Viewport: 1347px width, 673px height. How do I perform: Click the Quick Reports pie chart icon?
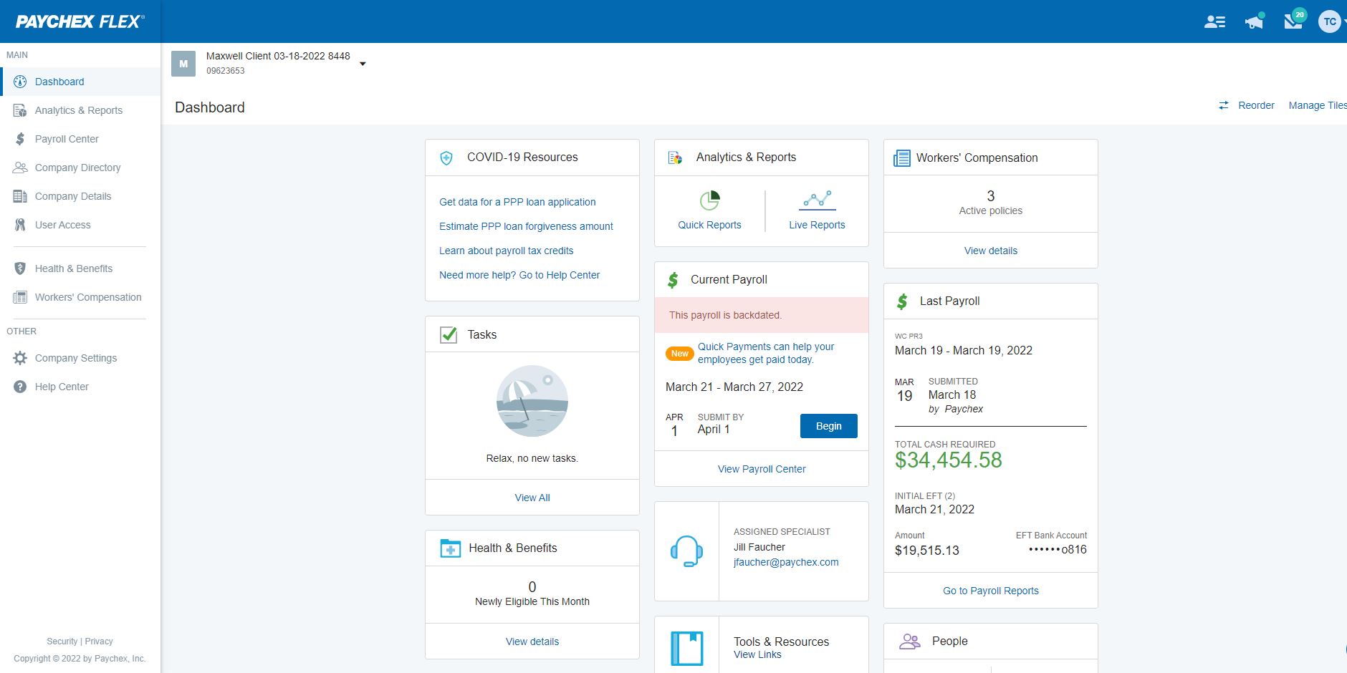tap(709, 200)
